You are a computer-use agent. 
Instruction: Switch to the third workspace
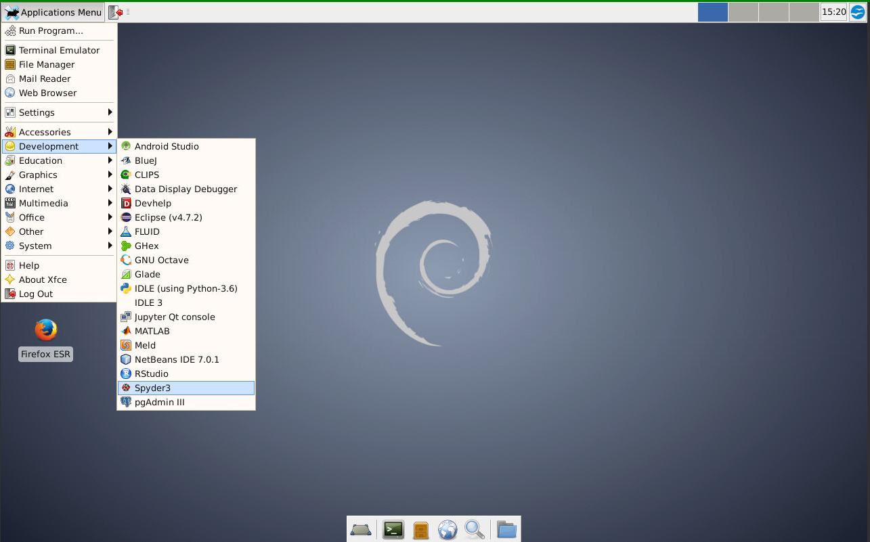pos(773,12)
